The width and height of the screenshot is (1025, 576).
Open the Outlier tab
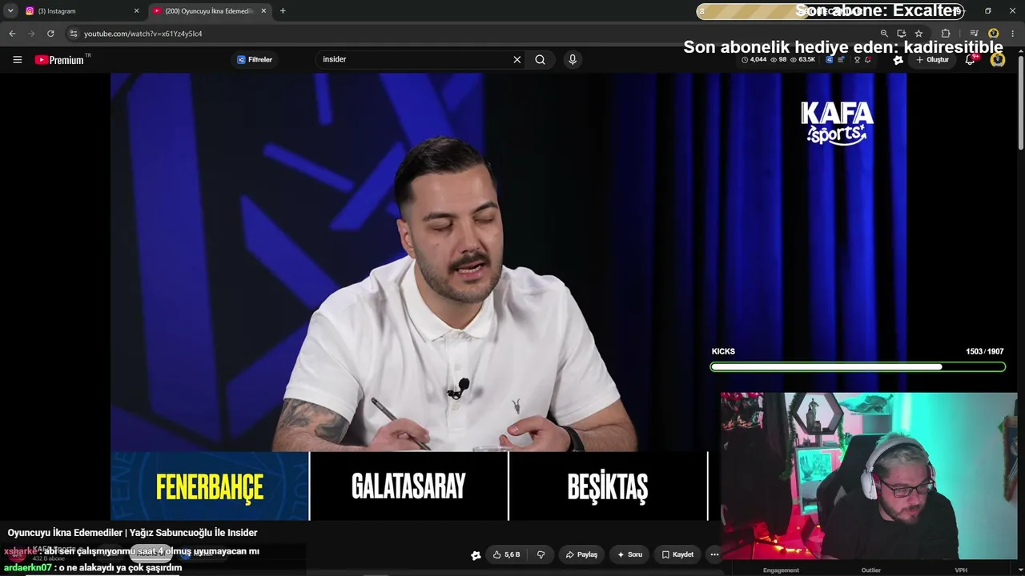coord(871,570)
